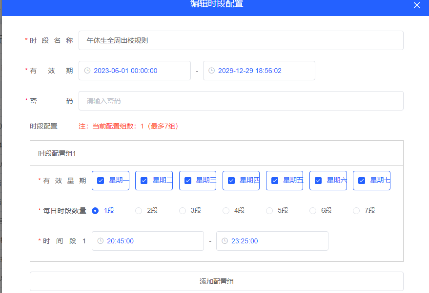Uncheck the 星期一 checkbox
This screenshot has height=293, width=429.
(101, 181)
